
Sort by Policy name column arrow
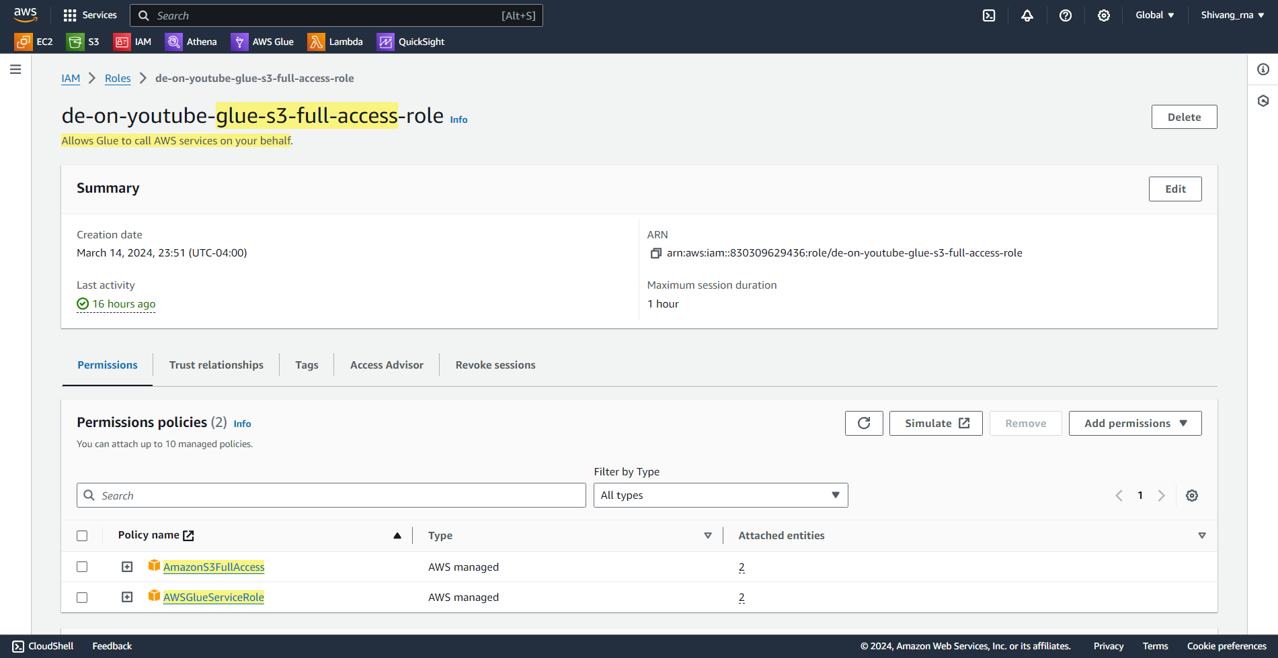tap(397, 536)
